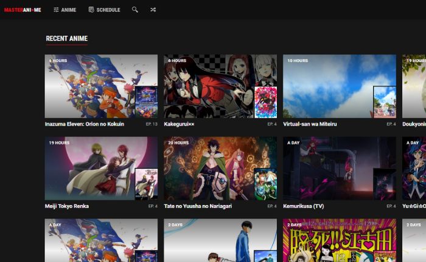Open the partially visible Doukyonin card
The image size is (426, 262).
414,86
